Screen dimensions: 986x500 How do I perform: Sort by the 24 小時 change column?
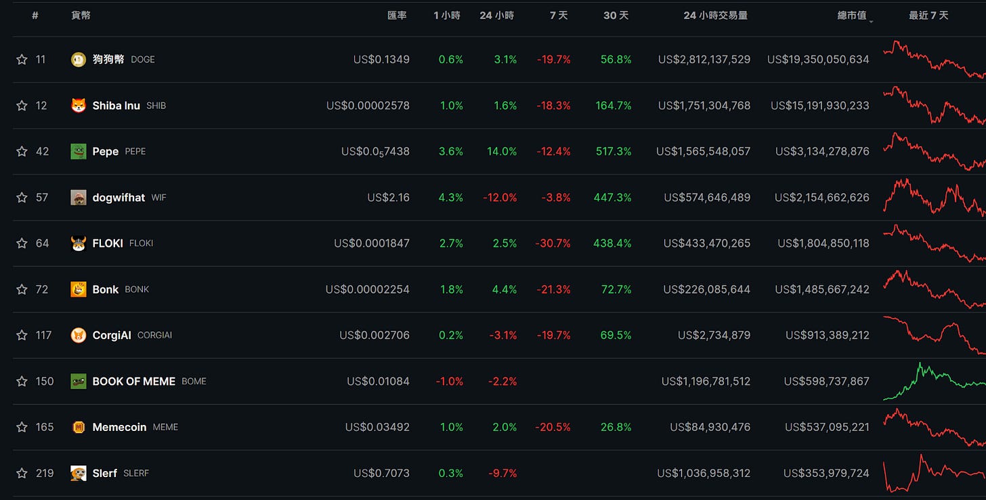[497, 15]
